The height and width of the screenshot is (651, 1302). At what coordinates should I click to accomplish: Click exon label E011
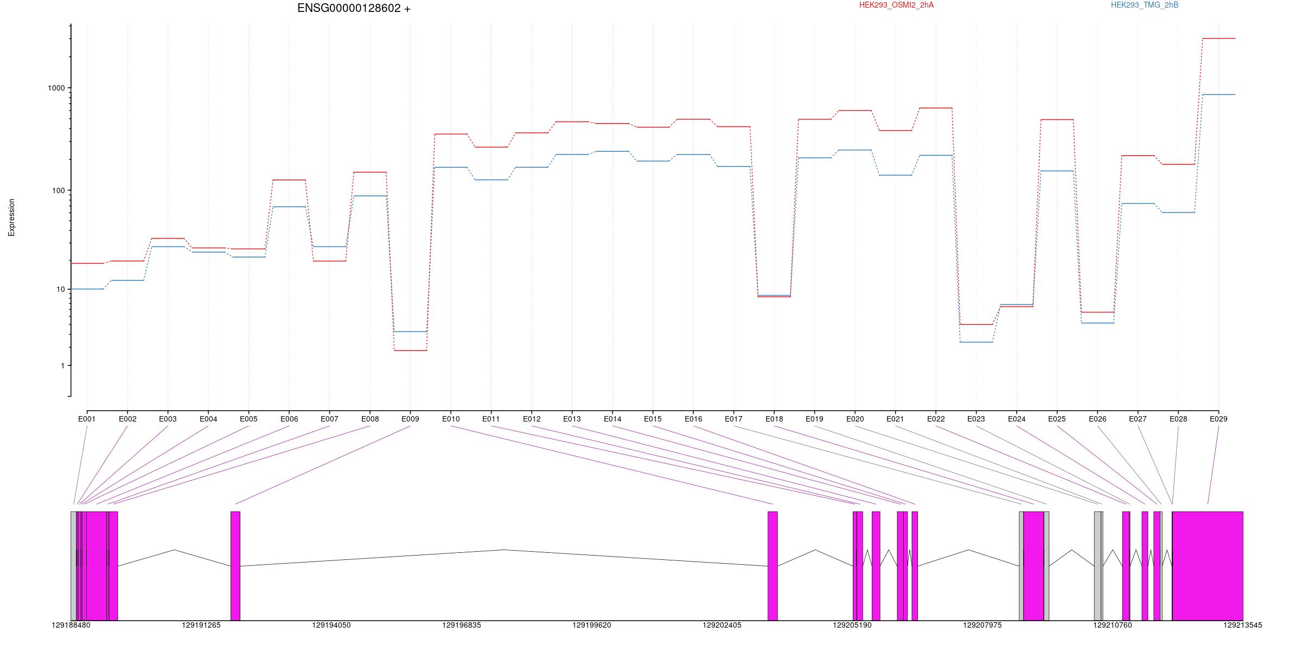pos(491,419)
